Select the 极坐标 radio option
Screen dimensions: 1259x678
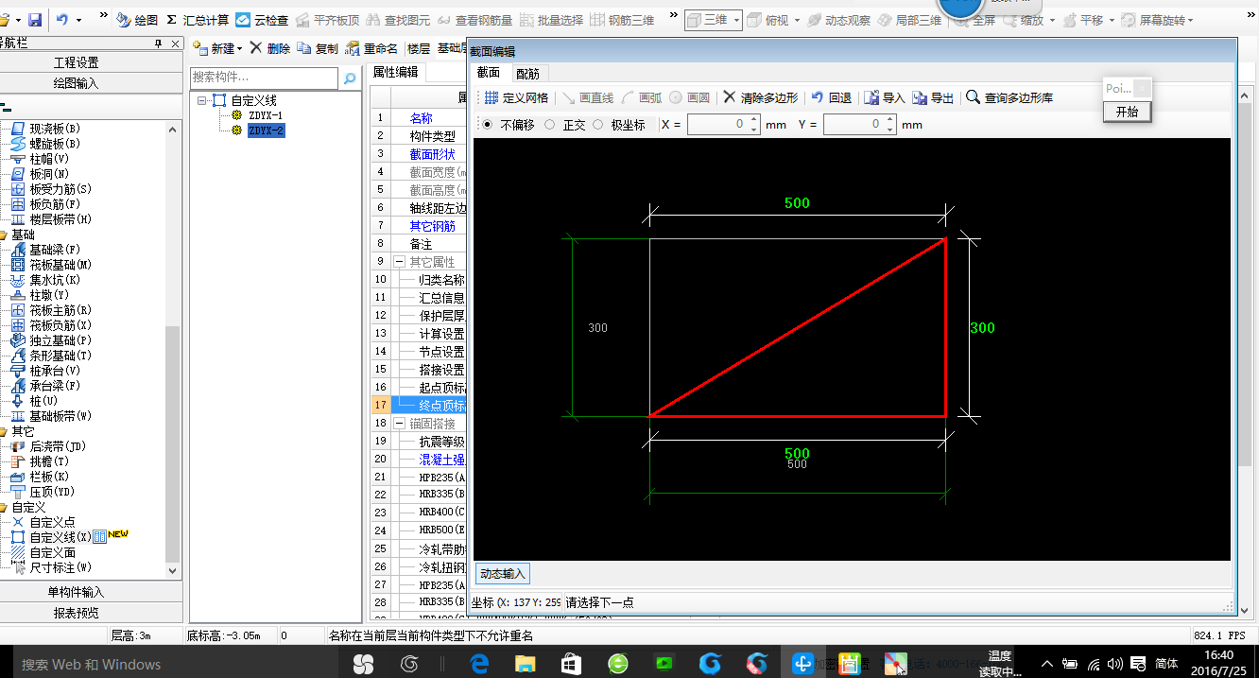coord(597,124)
